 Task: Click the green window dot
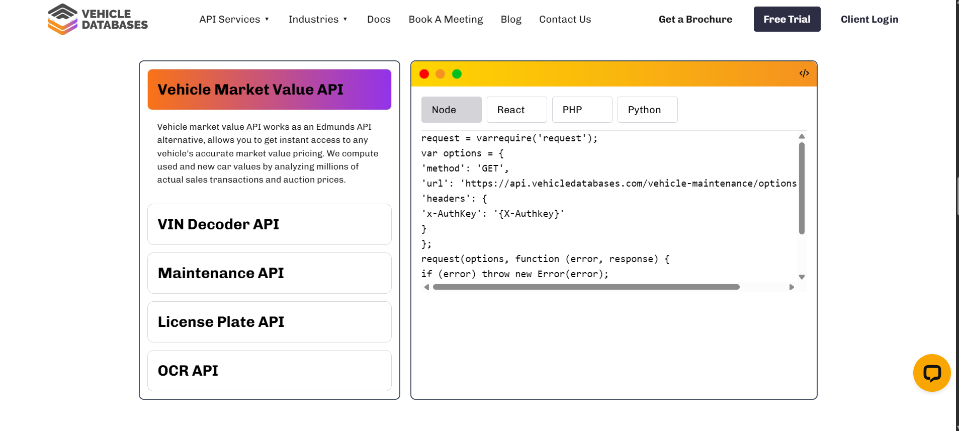(x=457, y=74)
